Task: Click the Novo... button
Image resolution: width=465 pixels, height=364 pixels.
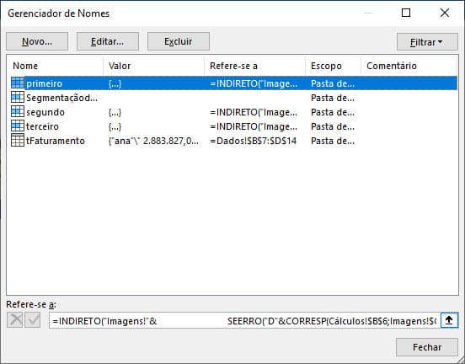Action: 37,41
